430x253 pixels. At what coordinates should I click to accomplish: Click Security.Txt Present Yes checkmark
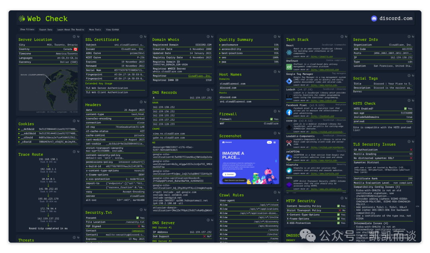coord(138,218)
